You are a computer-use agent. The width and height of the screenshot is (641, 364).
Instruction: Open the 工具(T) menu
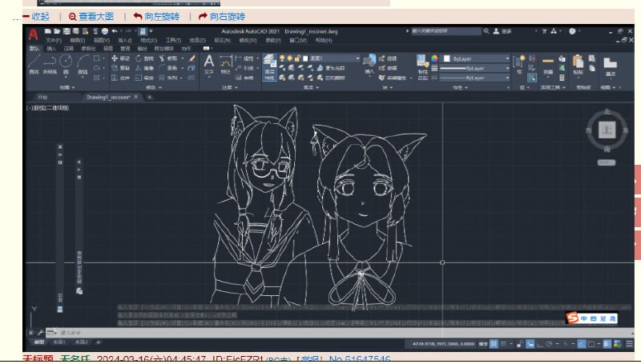pos(173,40)
